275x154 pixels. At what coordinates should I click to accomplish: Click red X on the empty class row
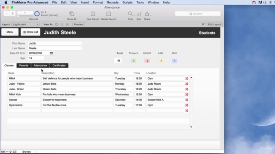point(187,110)
